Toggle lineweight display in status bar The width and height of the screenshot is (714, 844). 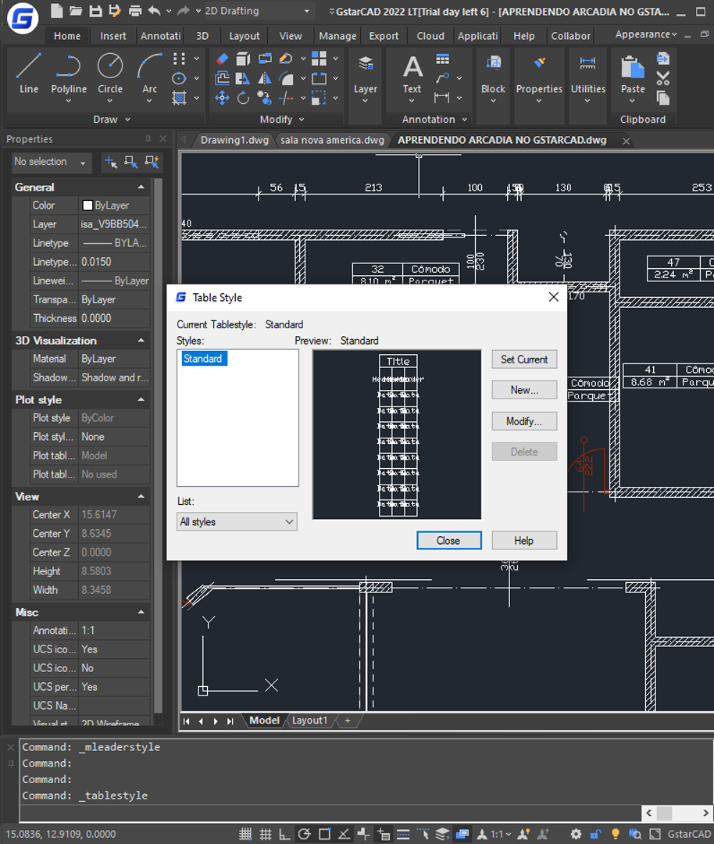(403, 835)
